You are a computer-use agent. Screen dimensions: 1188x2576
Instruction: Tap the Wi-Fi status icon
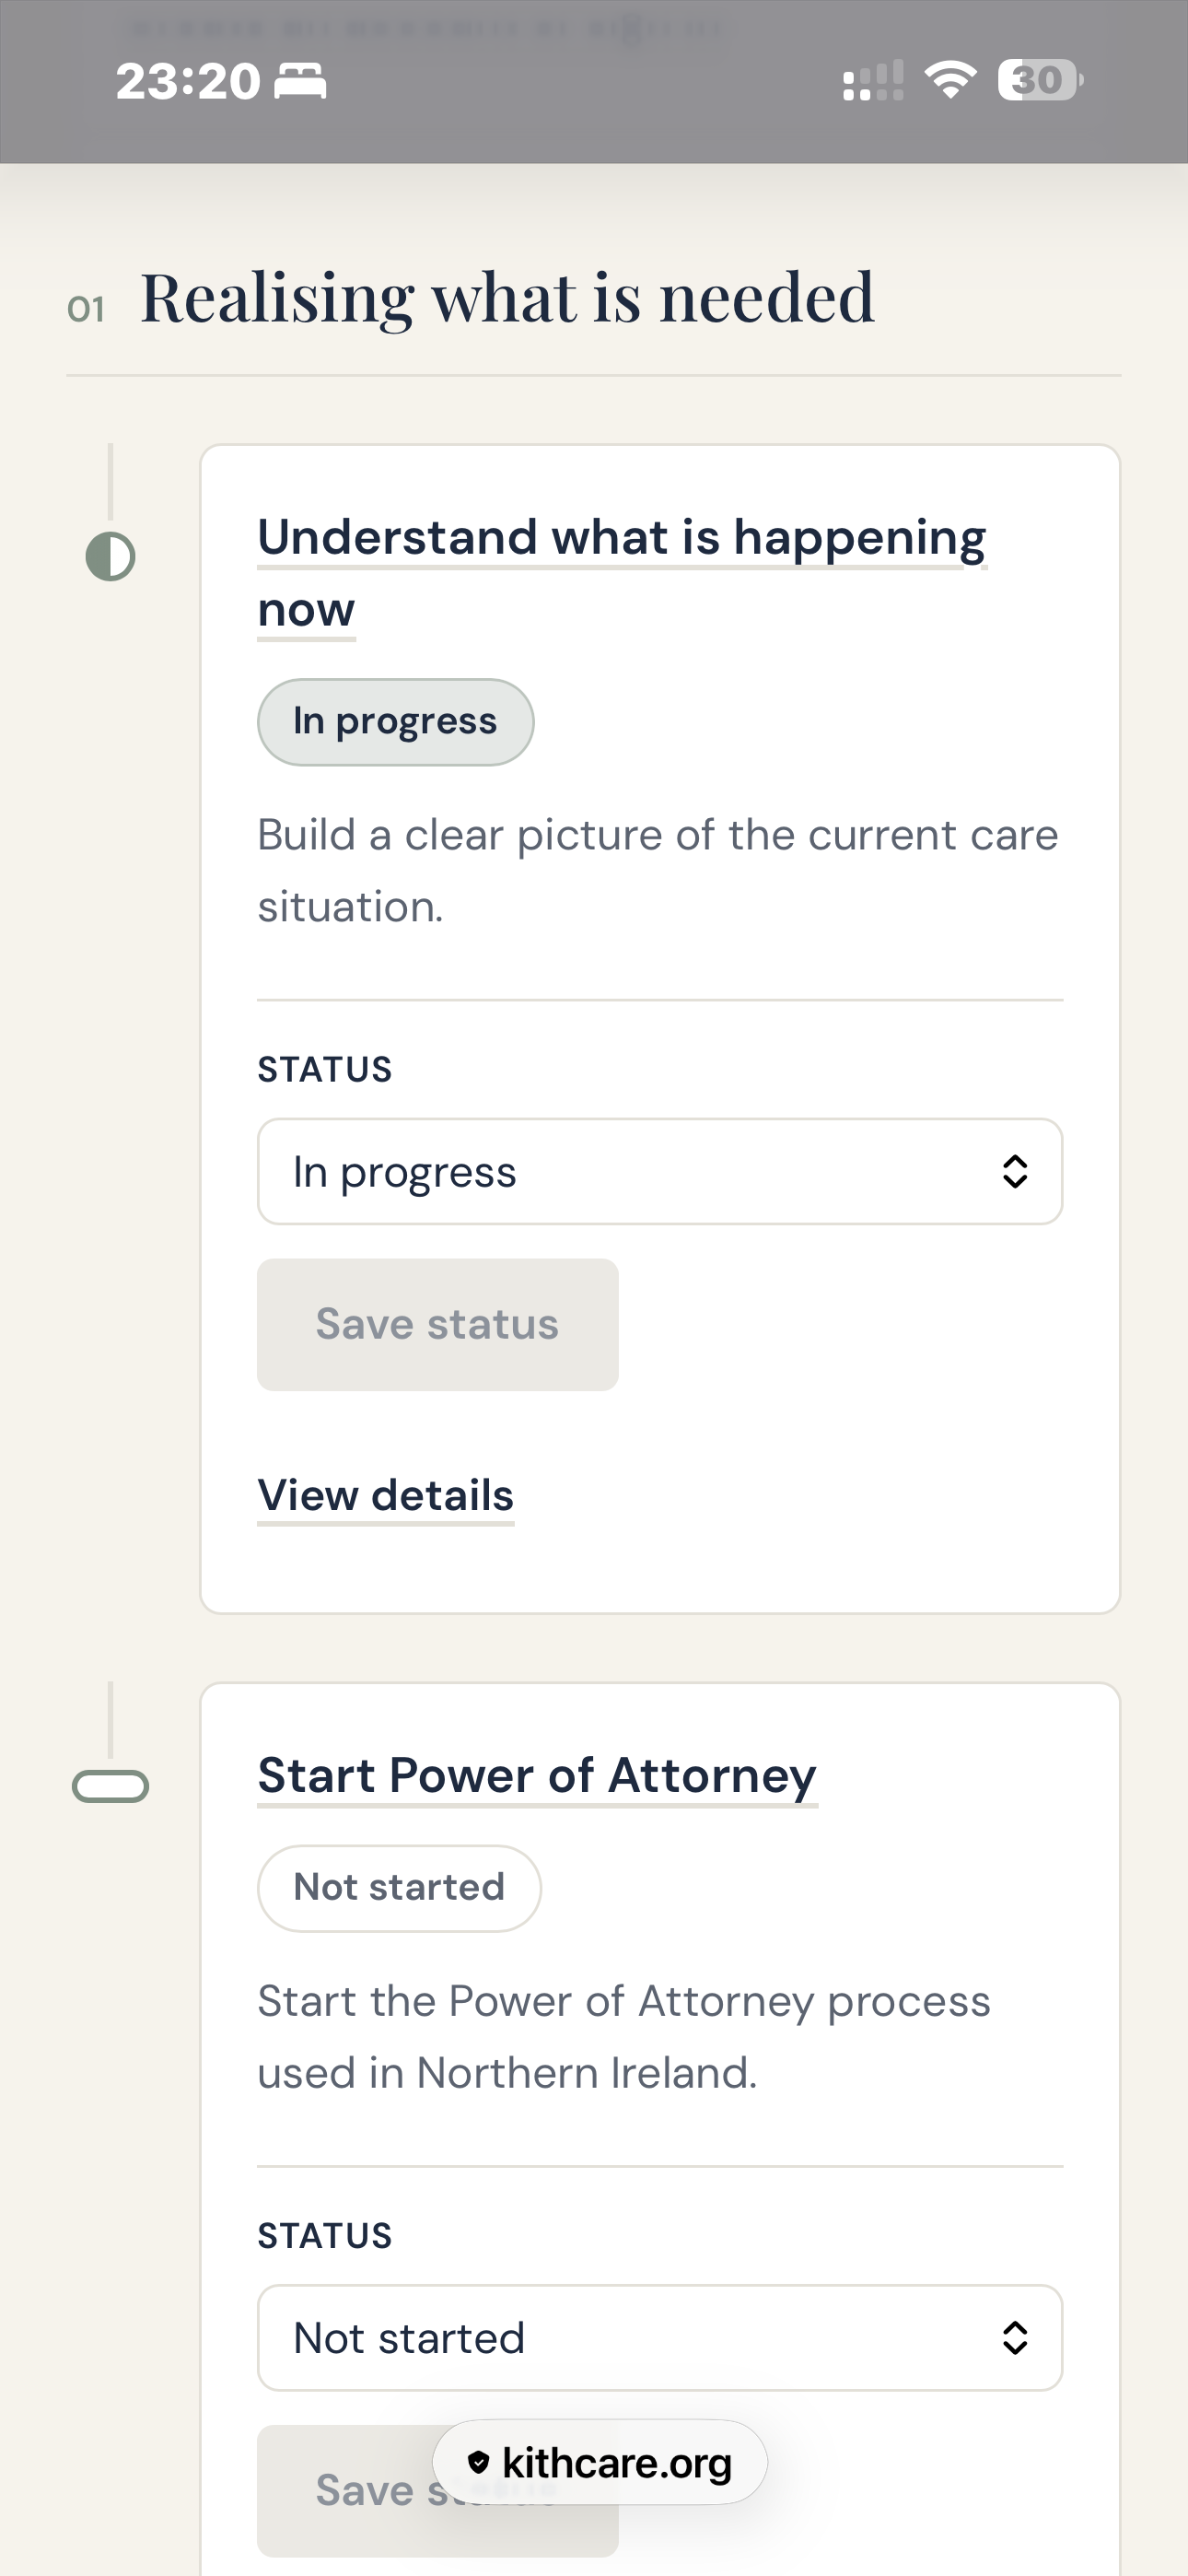[x=950, y=80]
